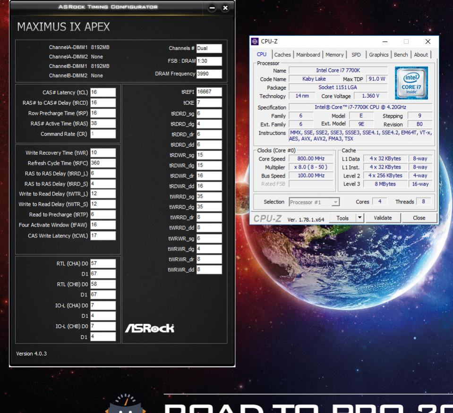
Task: Click the tWRWR_dd field showing 8
Action: click(x=209, y=270)
